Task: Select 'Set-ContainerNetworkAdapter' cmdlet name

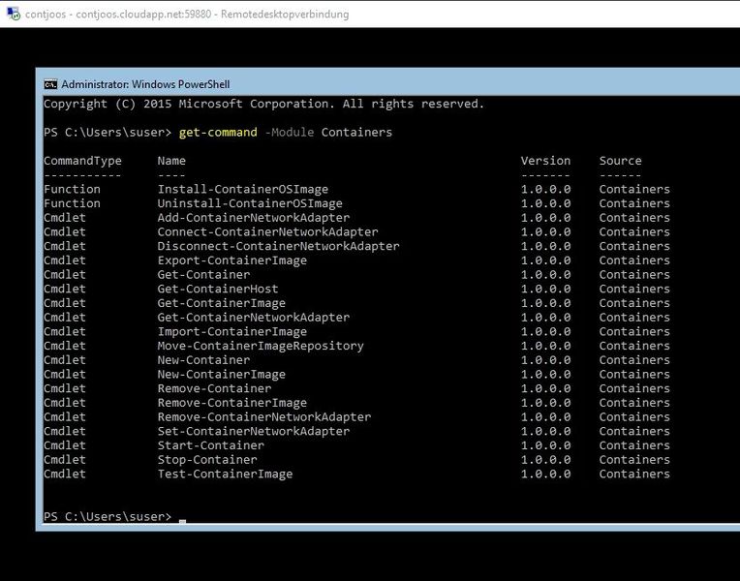Action: [x=254, y=431]
